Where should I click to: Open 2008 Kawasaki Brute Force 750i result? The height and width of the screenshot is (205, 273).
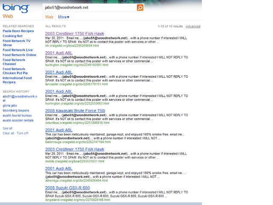[x=75, y=111]
